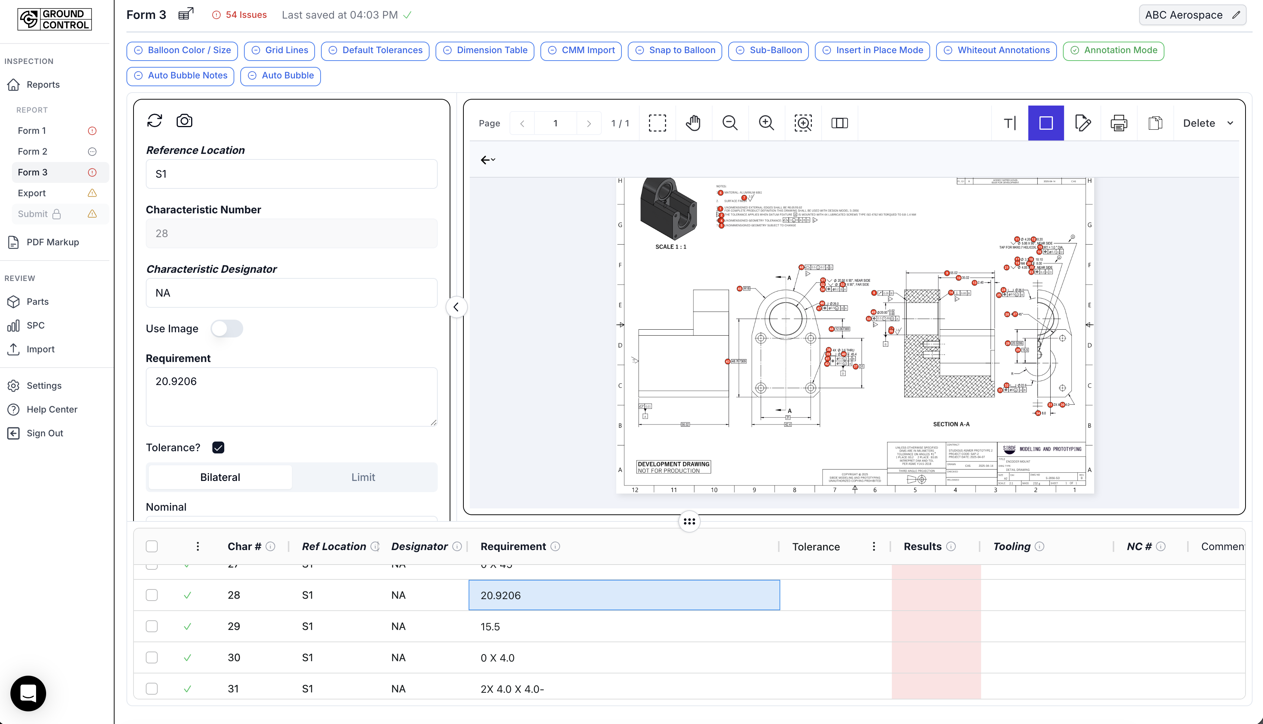Switch to the Limit tolerance tab
The height and width of the screenshot is (724, 1263).
pos(363,477)
